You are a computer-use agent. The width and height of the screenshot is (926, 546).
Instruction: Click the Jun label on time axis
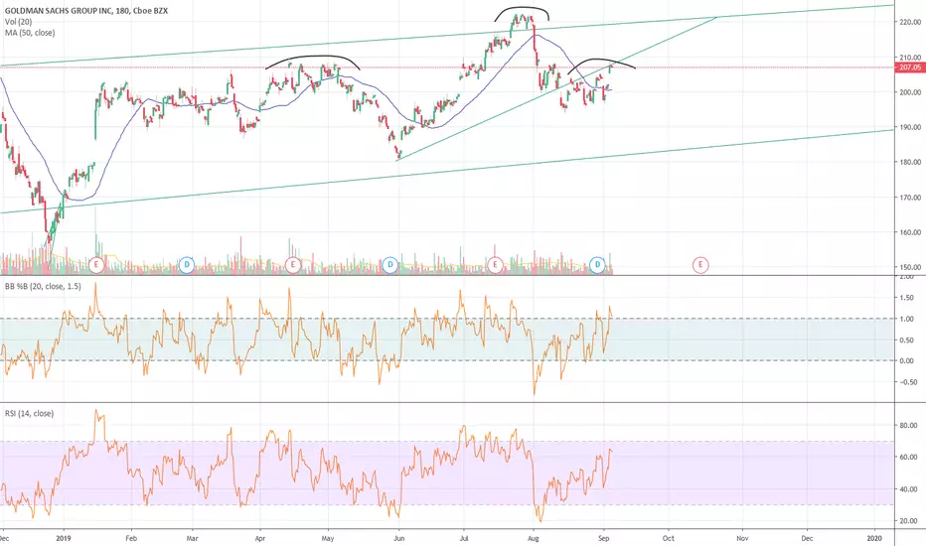coord(398,538)
